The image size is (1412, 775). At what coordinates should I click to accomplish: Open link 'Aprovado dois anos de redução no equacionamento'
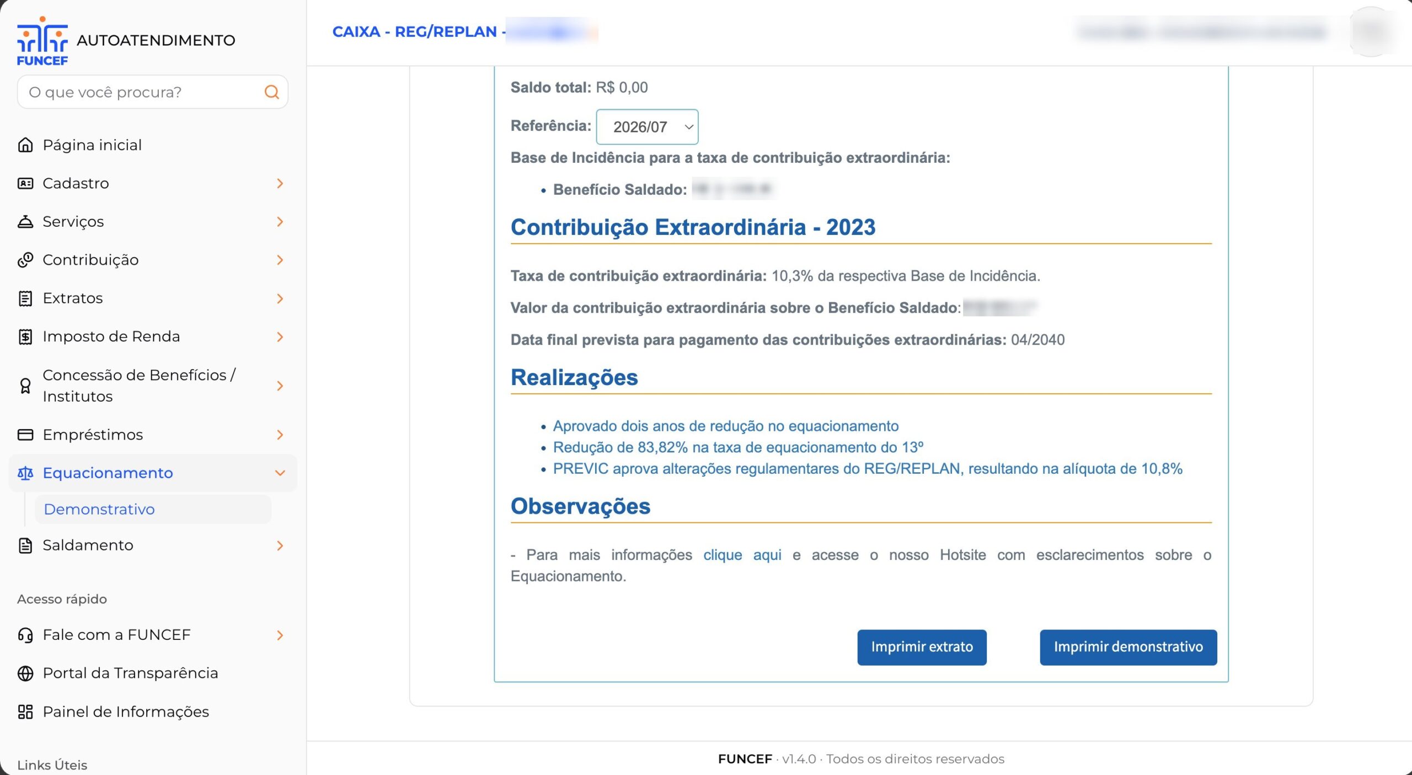click(x=726, y=426)
